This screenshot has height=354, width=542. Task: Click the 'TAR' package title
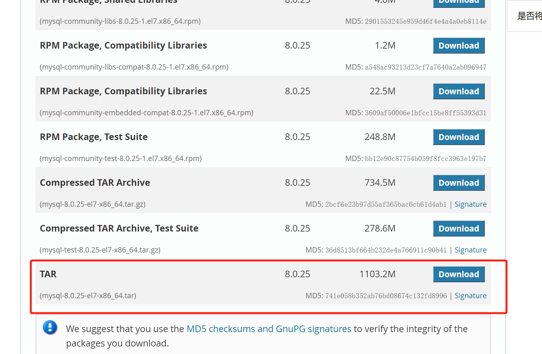tap(48, 274)
